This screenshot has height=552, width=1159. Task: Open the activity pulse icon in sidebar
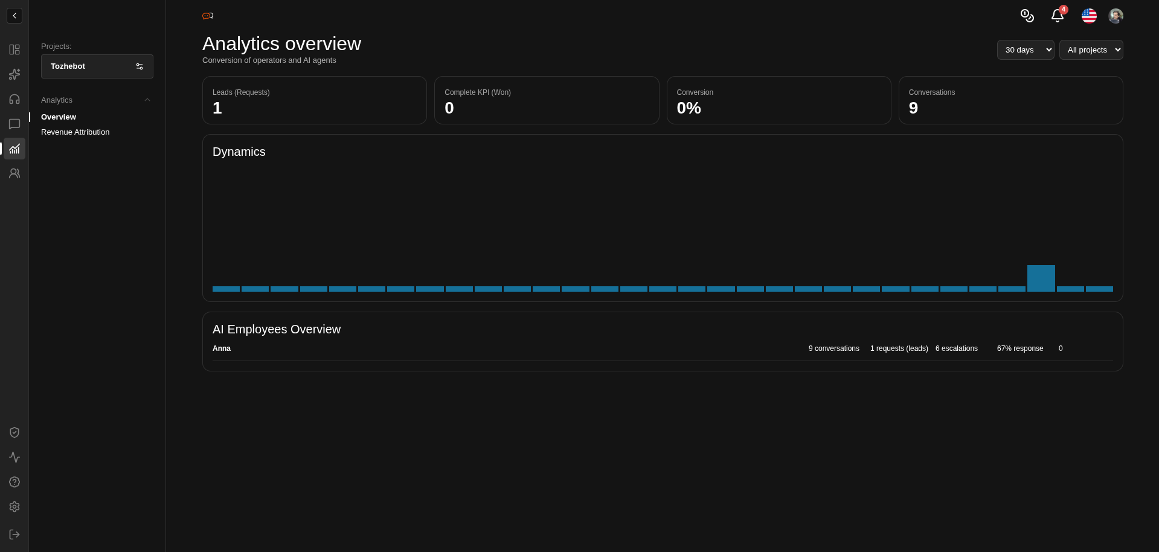14,457
